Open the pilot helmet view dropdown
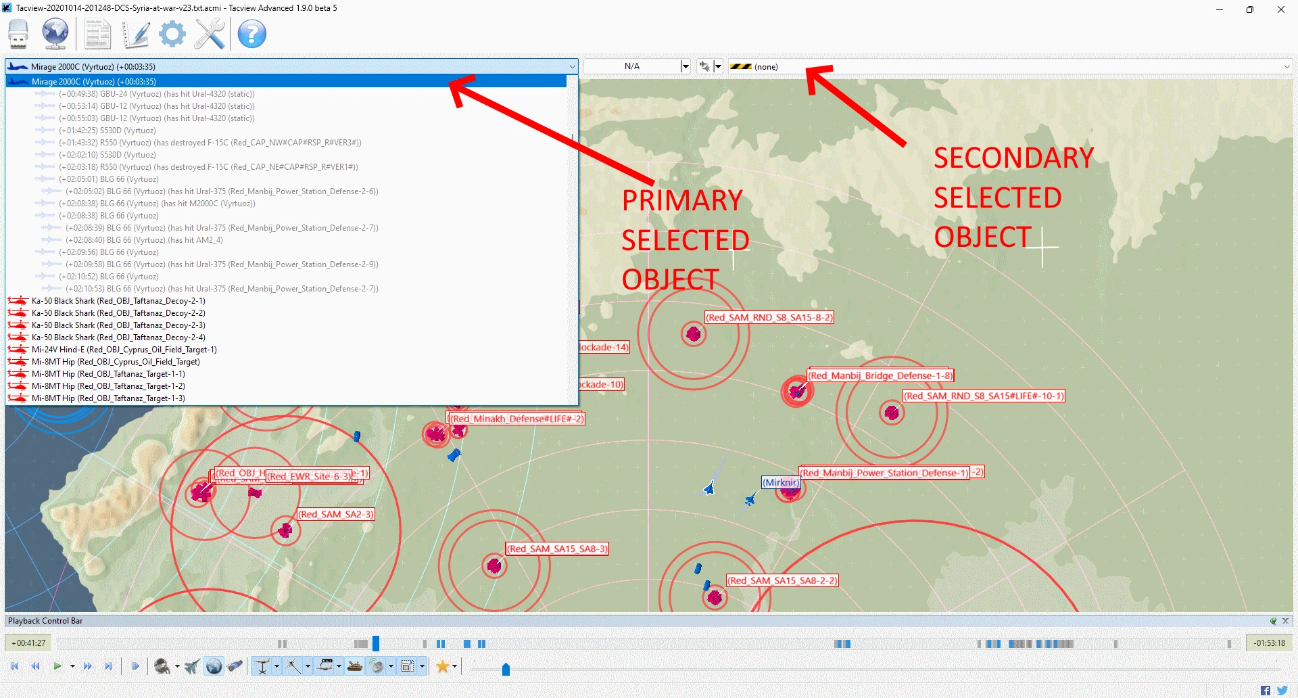The height and width of the screenshot is (698, 1298). [177, 666]
